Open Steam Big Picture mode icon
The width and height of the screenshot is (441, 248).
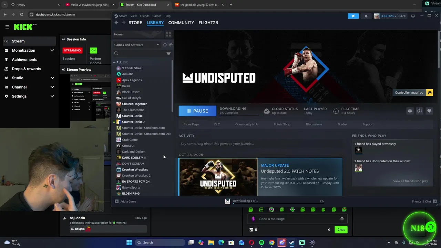(413, 16)
